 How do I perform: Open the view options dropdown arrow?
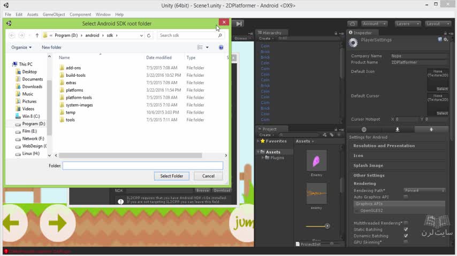[x=207, y=47]
